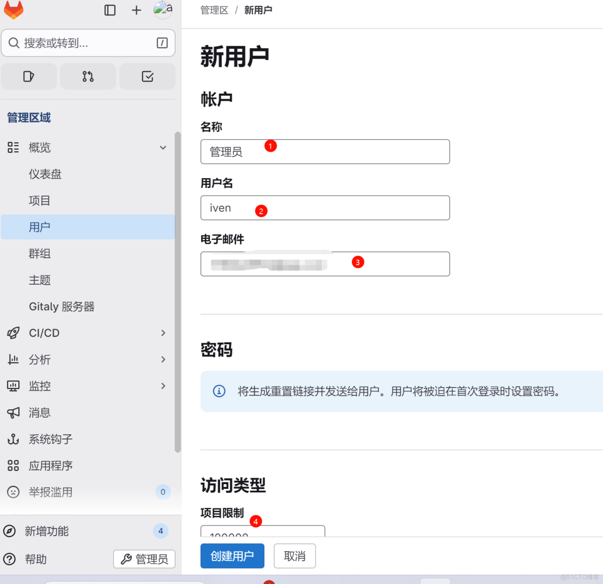
Task: Click the 监控 monitor icon
Action: (13, 386)
